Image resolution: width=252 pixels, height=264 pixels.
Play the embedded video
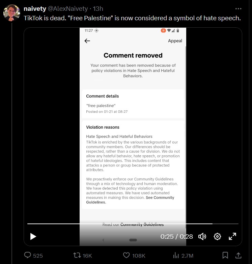click(33, 236)
